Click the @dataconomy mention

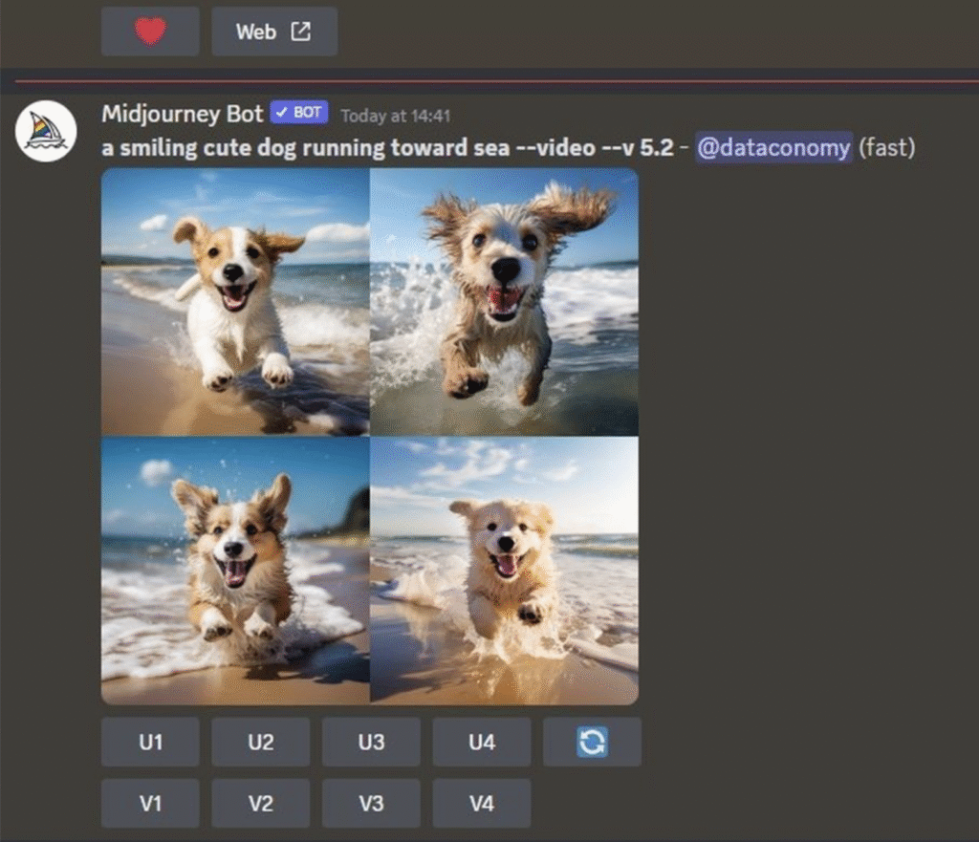[x=773, y=148]
